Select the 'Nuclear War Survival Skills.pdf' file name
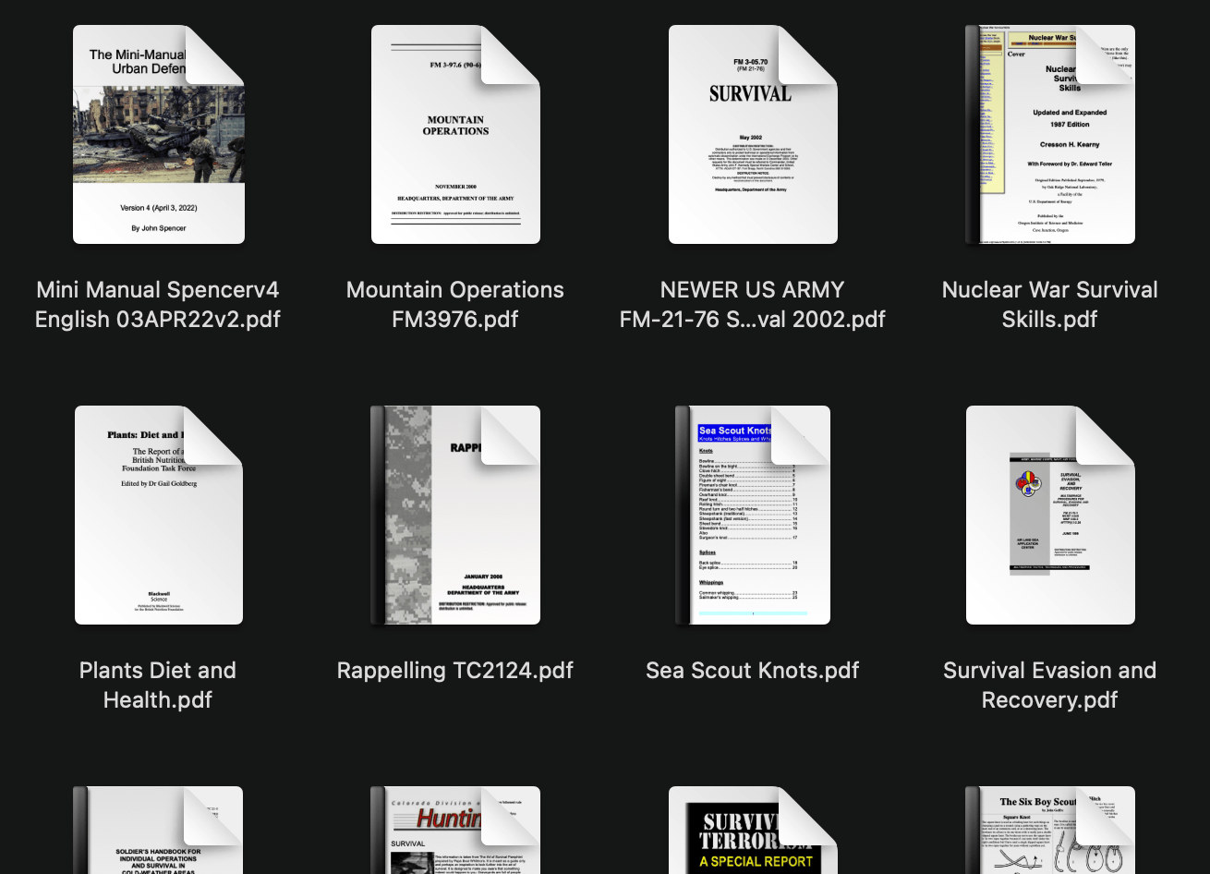 1050,305
